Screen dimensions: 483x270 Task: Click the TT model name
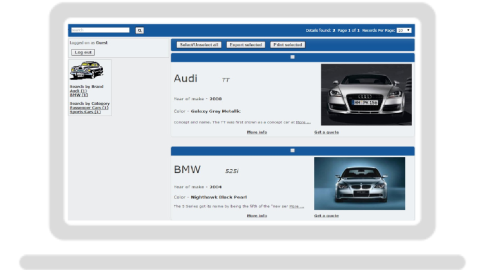click(x=226, y=80)
